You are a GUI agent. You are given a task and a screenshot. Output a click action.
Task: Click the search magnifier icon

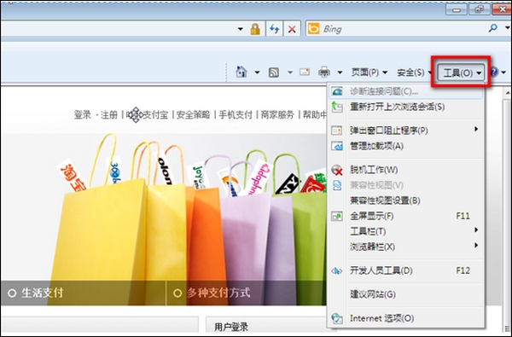click(x=492, y=28)
